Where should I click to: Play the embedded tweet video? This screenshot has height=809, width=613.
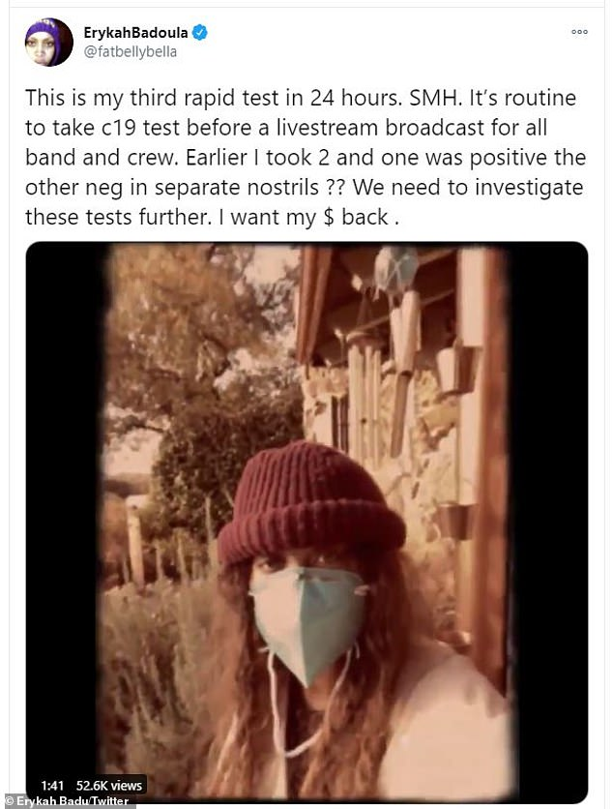click(x=306, y=523)
